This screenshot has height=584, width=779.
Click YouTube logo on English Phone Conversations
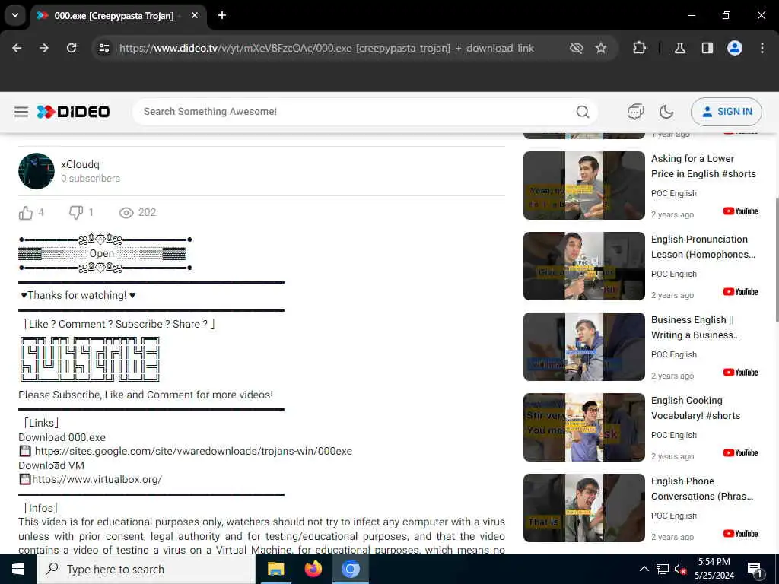pos(740,534)
